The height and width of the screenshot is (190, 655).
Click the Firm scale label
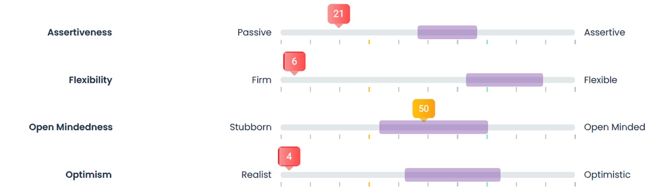pyautogui.click(x=262, y=80)
